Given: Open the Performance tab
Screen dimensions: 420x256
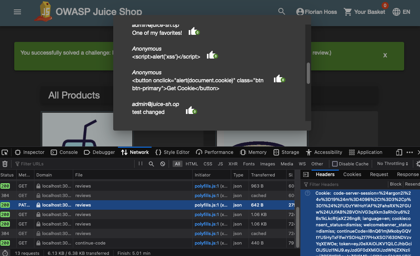Looking at the screenshot, I should [215, 152].
